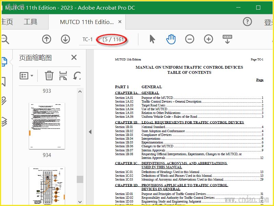Click Section 1A.05 Relation to Other Publications
The image size is (274, 206).
coord(189,113)
